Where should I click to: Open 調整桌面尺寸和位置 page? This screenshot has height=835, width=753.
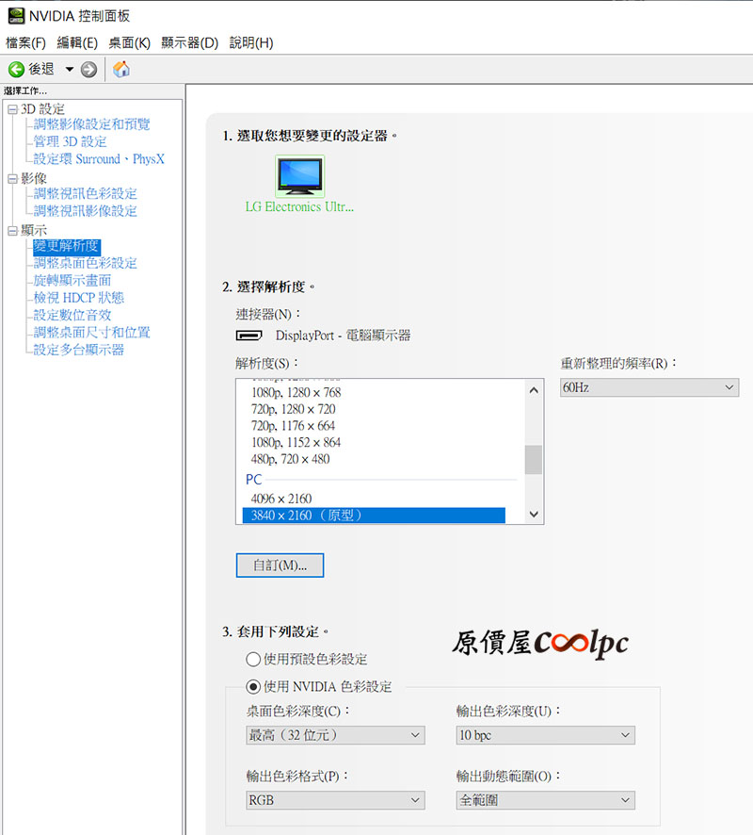(x=91, y=333)
